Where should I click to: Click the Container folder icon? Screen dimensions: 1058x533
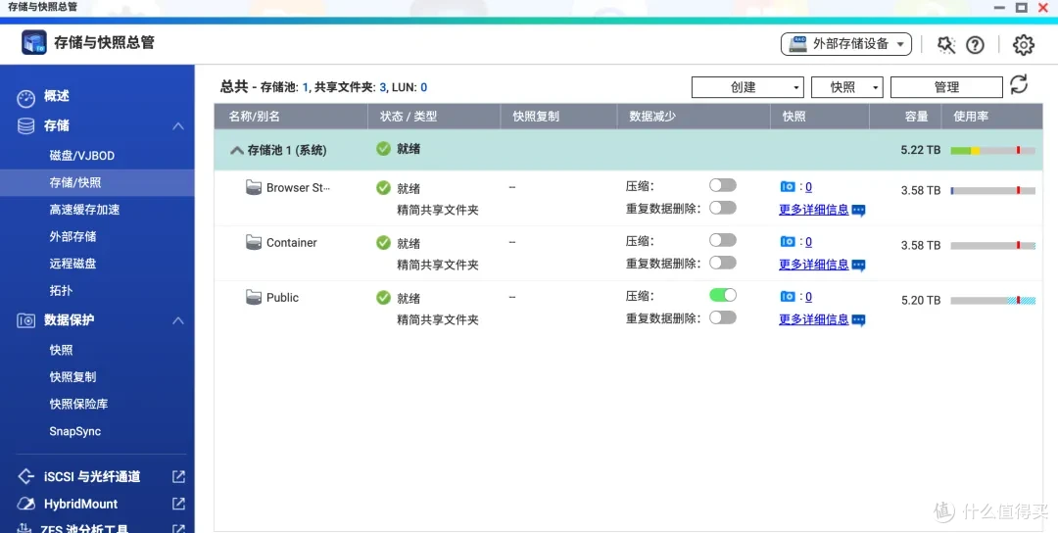click(254, 242)
